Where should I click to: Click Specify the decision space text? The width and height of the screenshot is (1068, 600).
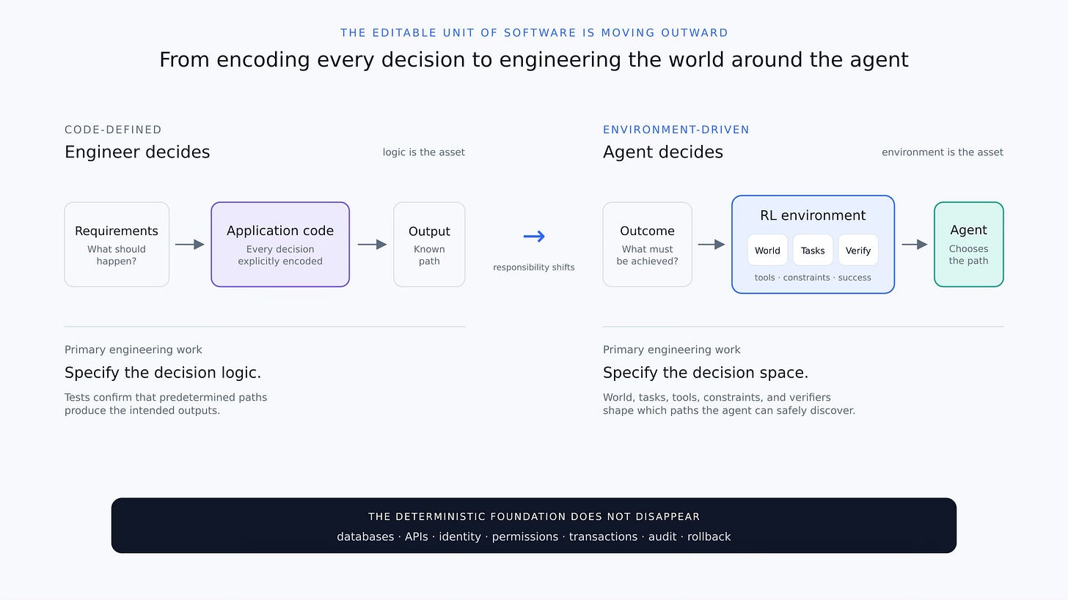click(x=706, y=373)
